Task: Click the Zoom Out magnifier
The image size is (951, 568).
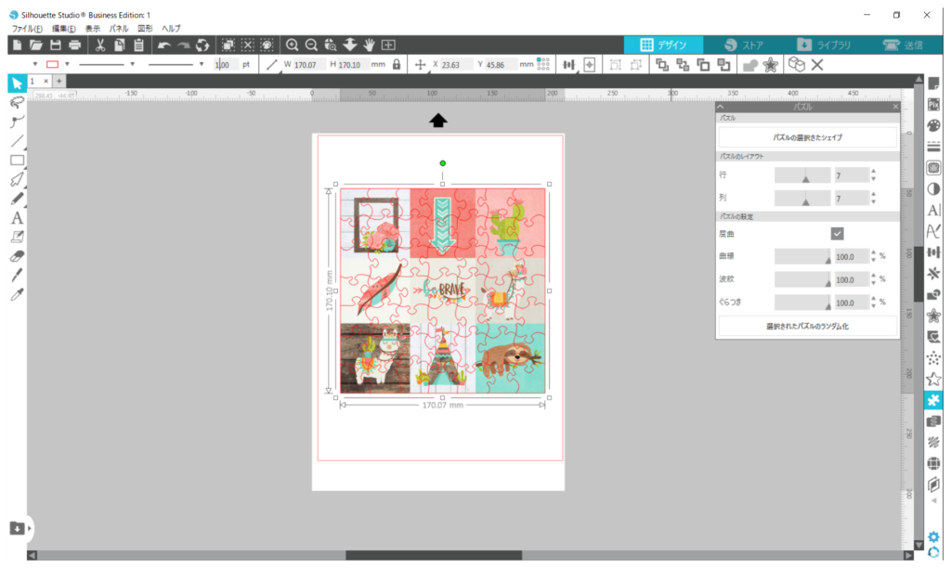Action: point(311,45)
